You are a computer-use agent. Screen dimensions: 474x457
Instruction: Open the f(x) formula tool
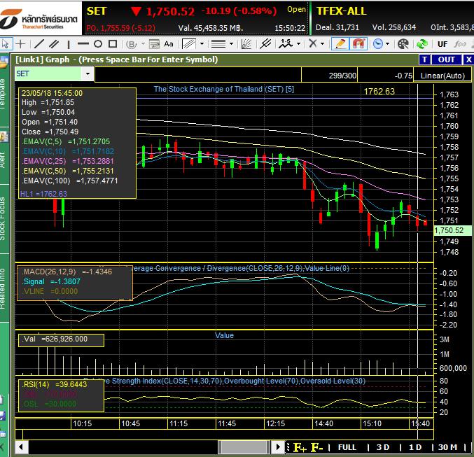(460, 44)
